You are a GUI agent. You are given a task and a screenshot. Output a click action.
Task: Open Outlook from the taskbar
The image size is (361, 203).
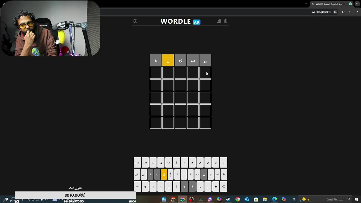[247, 199]
